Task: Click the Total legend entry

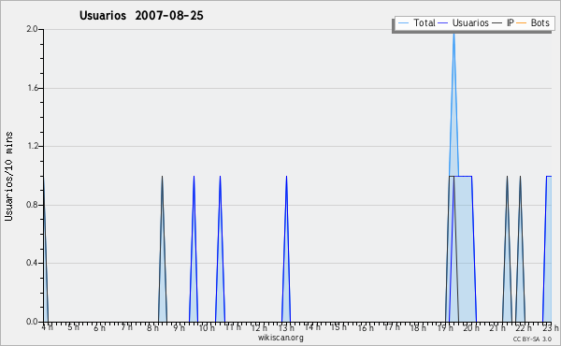Action: 416,22
